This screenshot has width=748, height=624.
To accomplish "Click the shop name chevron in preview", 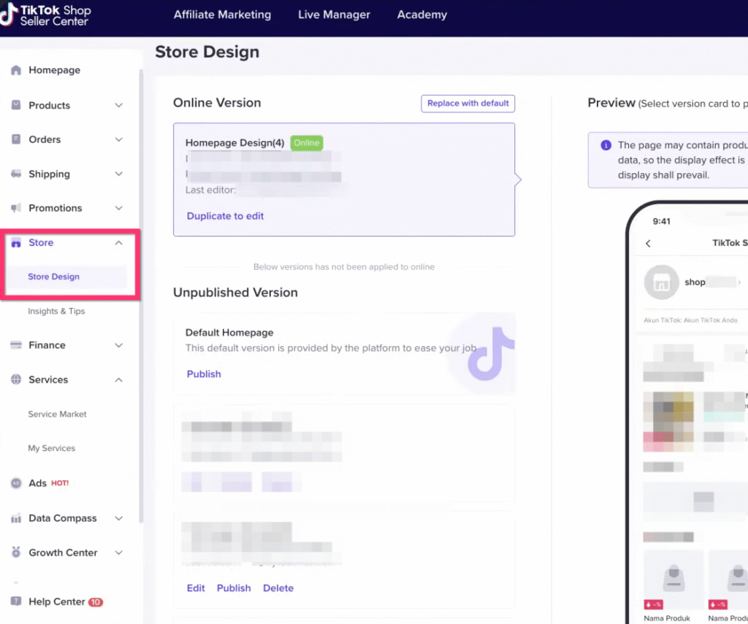I will coord(739,282).
